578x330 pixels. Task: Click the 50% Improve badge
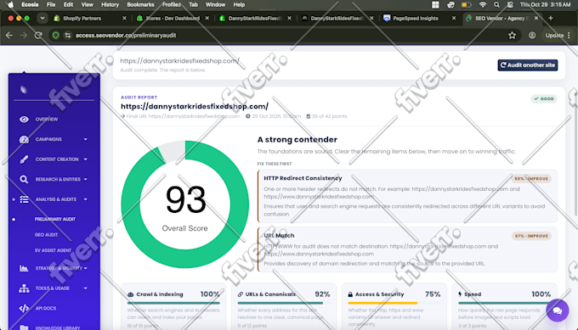point(531,178)
